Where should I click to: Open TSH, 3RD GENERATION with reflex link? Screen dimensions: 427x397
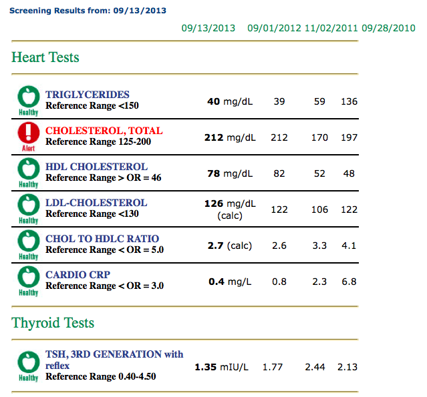coord(114,360)
